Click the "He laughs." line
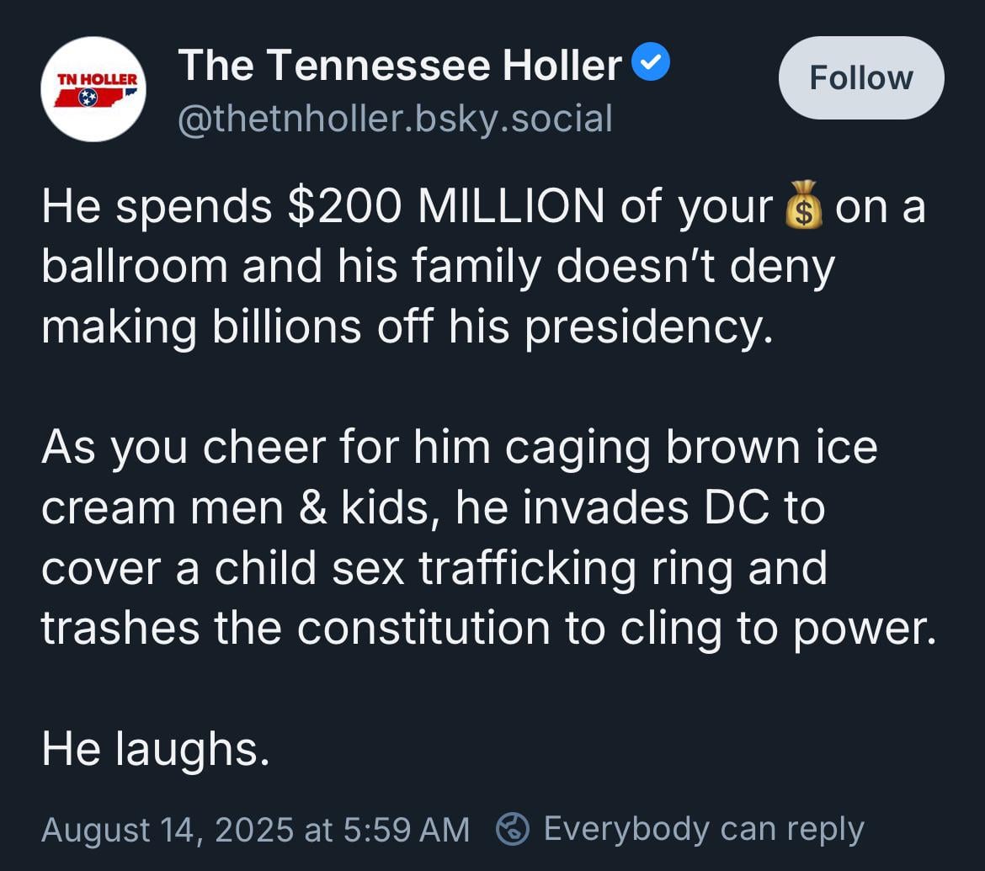This screenshot has width=985, height=871. coord(156,749)
